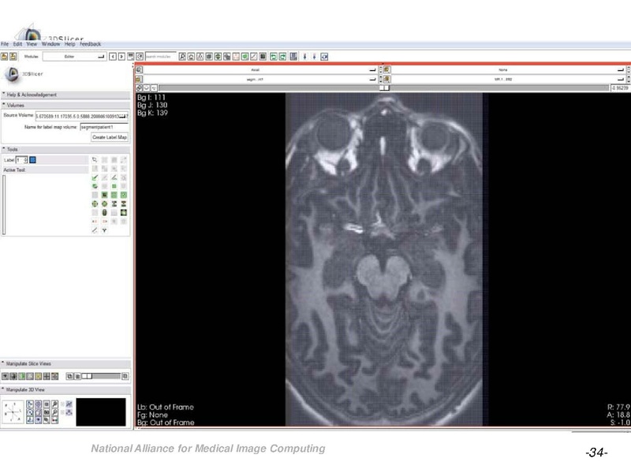Click the green redo arrow toolbar icon

pyautogui.click(x=283, y=57)
